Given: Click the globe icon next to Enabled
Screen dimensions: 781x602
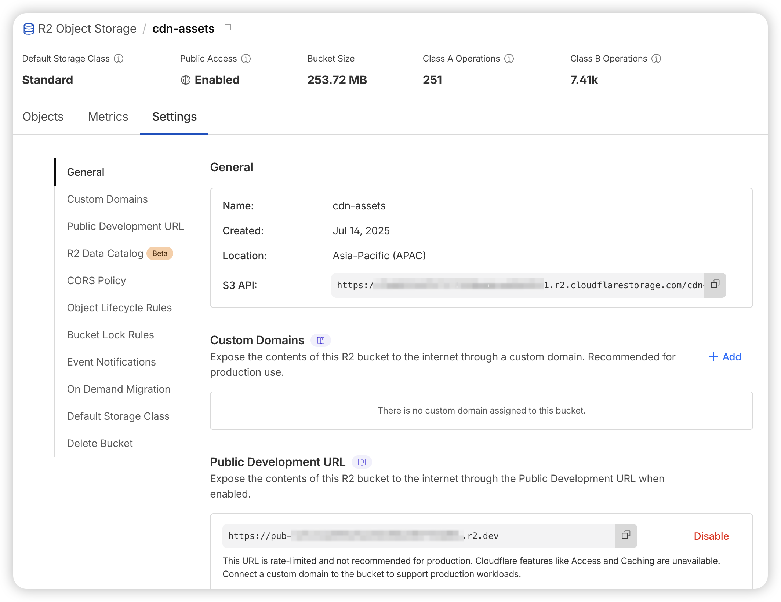Looking at the screenshot, I should pos(185,80).
